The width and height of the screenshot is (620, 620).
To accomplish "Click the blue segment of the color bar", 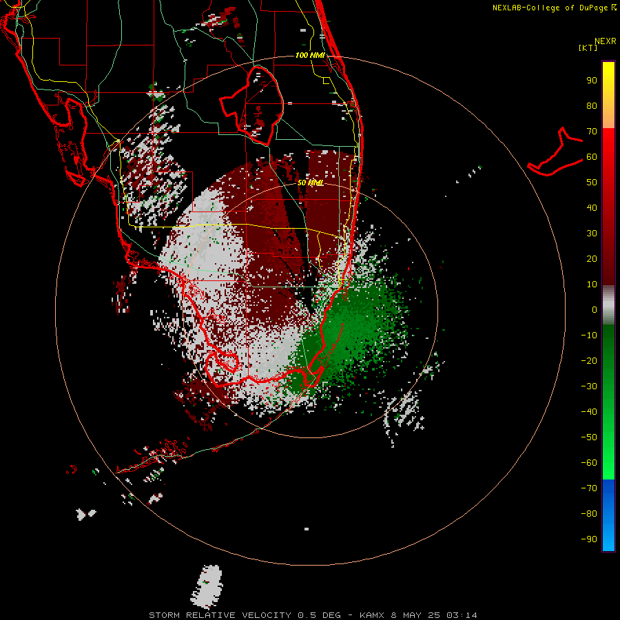I will point(608,515).
